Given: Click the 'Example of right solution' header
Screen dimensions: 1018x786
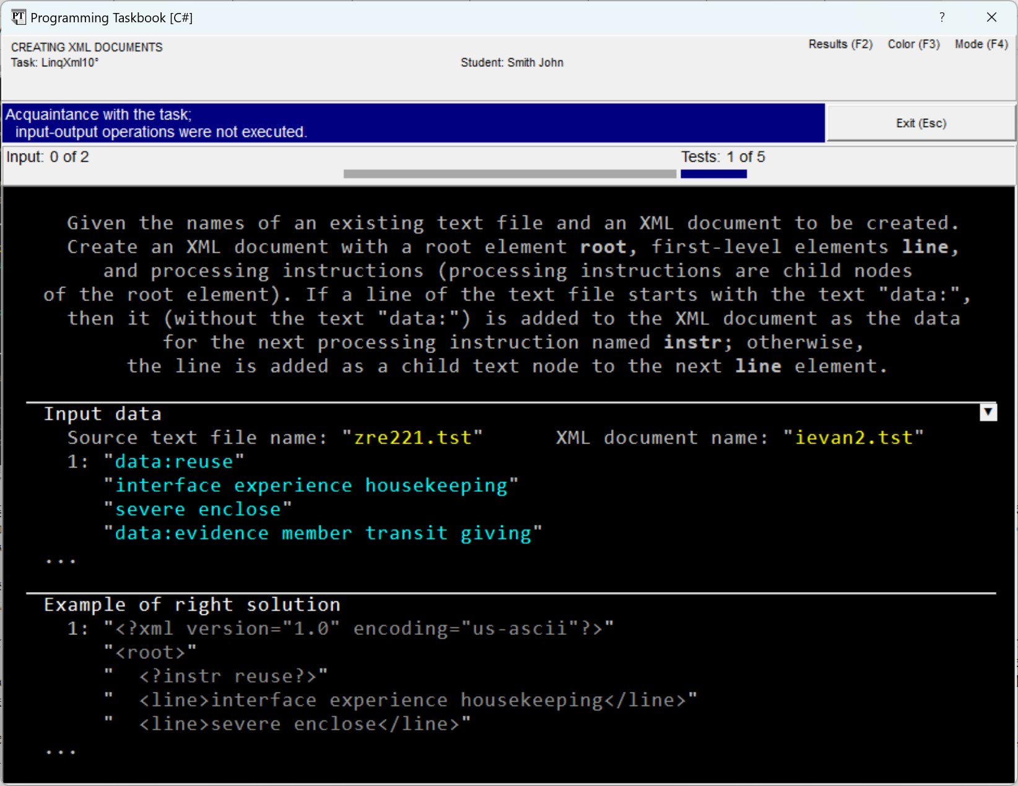Looking at the screenshot, I should [192, 605].
